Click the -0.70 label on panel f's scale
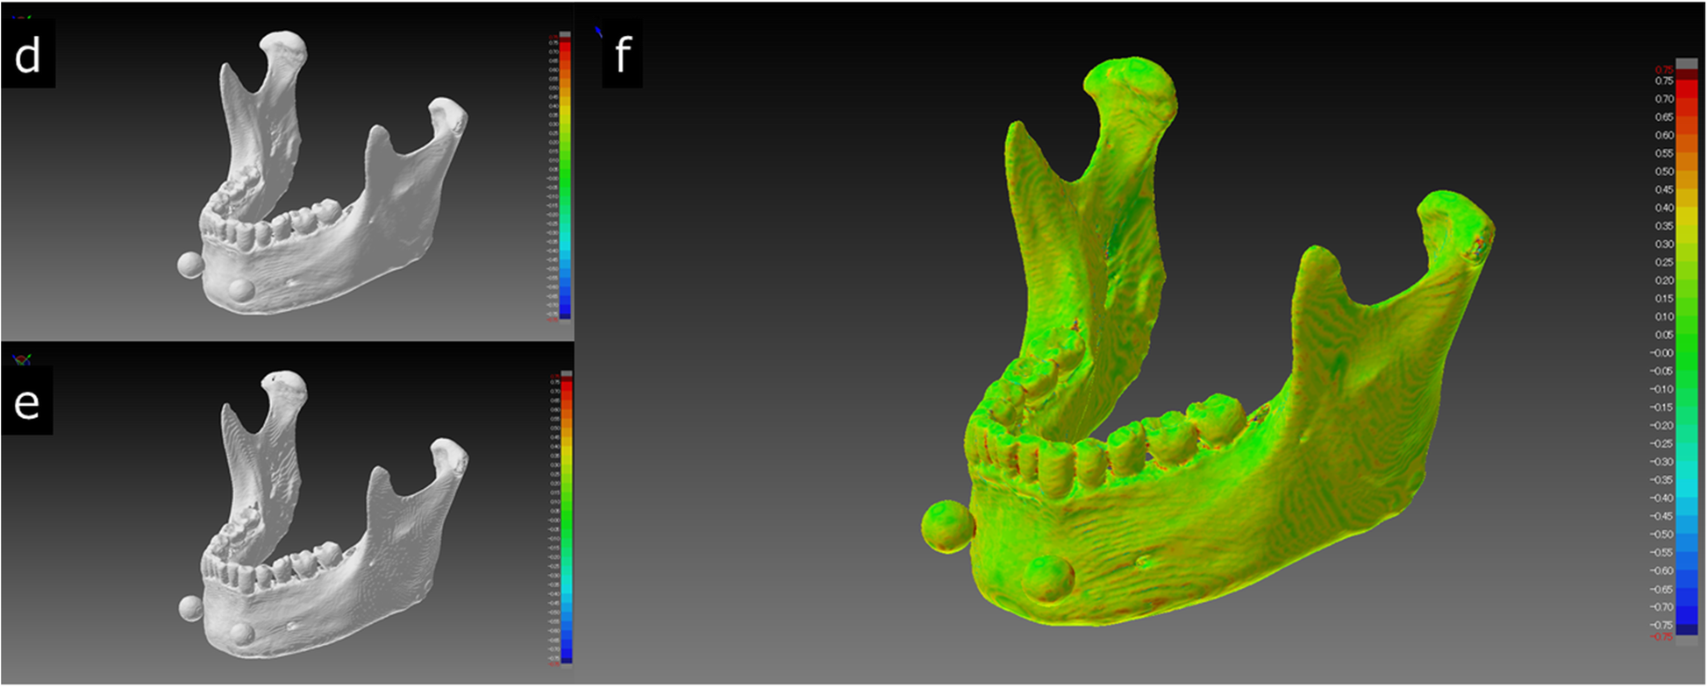Image resolution: width=1707 pixels, height=687 pixels. click(x=1661, y=606)
